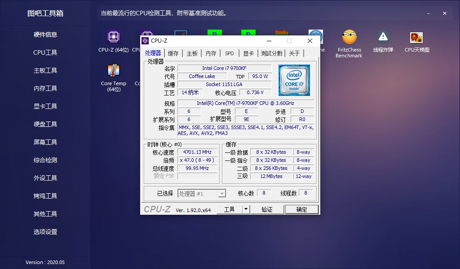Select 显卡工具 in the sidebar

pyautogui.click(x=45, y=106)
